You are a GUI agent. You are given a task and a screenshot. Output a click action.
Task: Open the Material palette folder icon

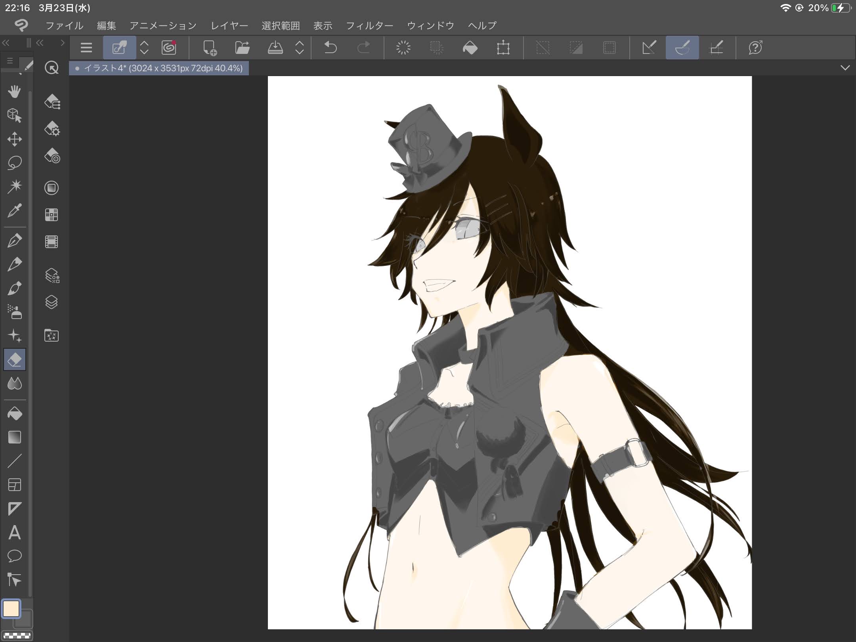pyautogui.click(x=52, y=336)
